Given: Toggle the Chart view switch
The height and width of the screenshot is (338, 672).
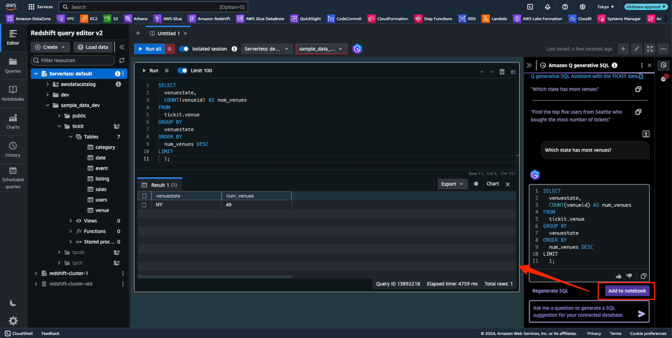Looking at the screenshot, I should (477, 184).
